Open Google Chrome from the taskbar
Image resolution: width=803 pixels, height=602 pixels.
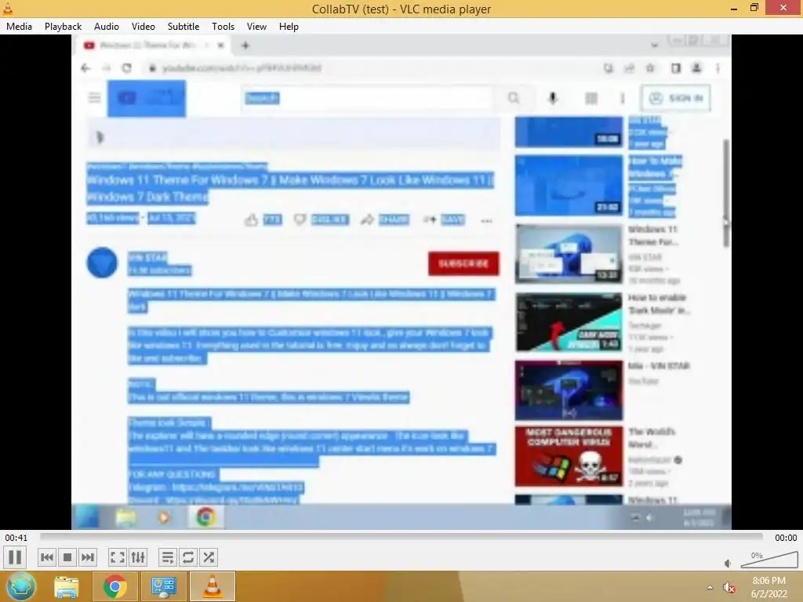coord(114,586)
